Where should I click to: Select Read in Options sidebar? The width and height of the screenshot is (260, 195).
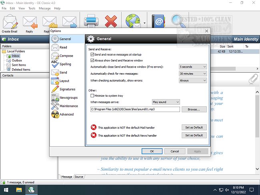pos(67,48)
